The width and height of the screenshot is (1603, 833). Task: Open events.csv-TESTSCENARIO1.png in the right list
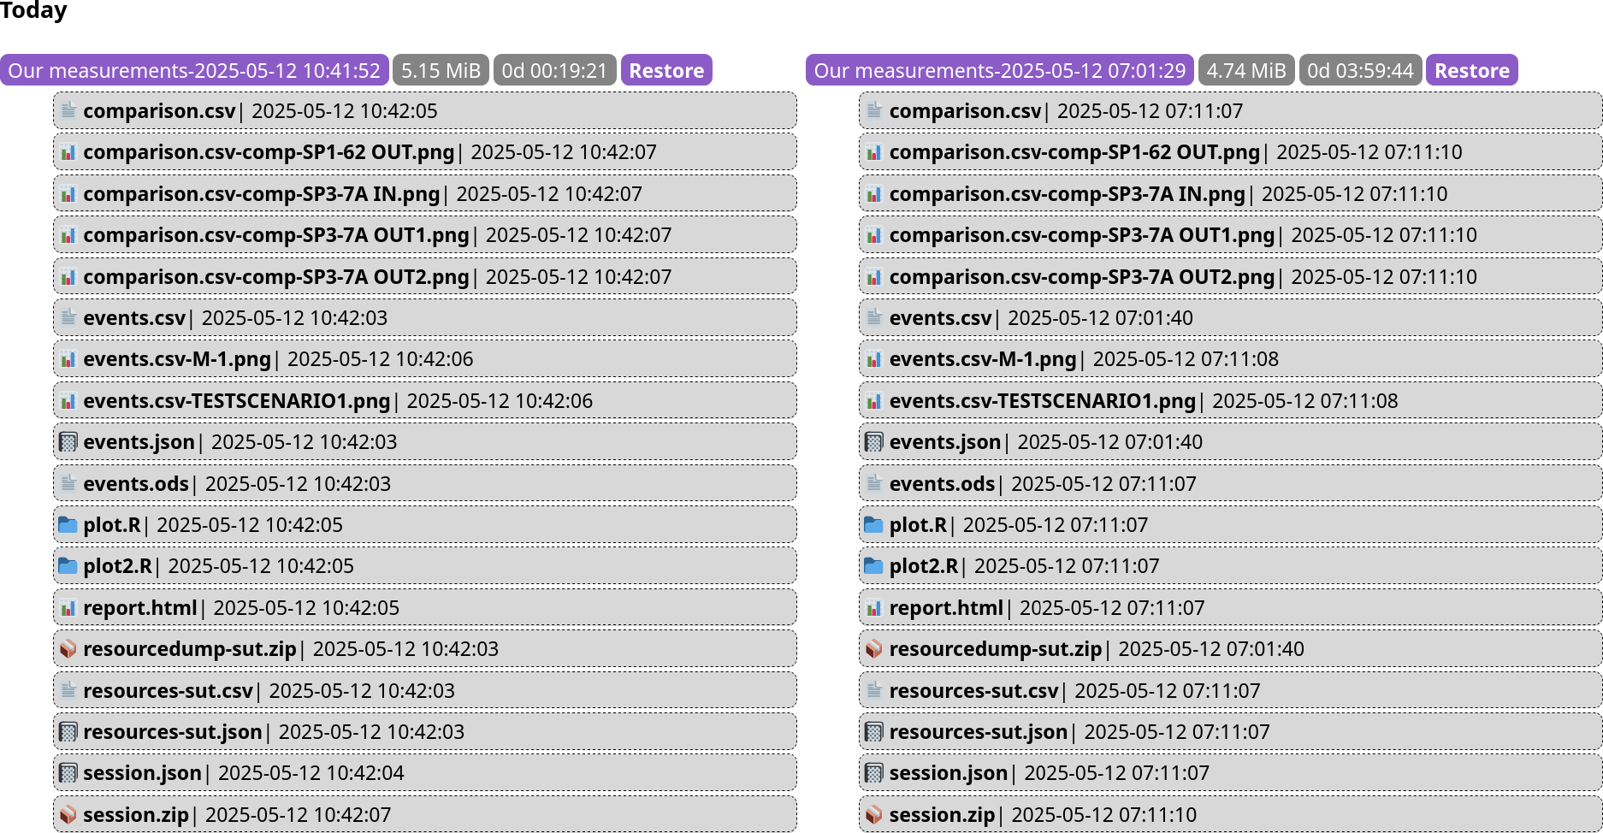[x=1042, y=401]
